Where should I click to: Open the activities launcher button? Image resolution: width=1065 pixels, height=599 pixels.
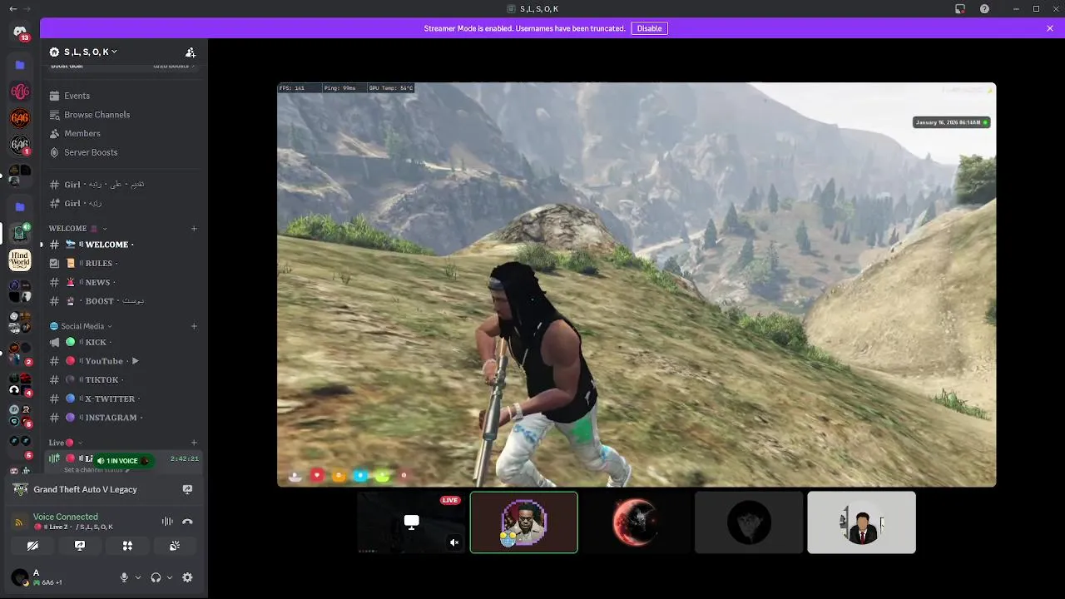click(127, 546)
